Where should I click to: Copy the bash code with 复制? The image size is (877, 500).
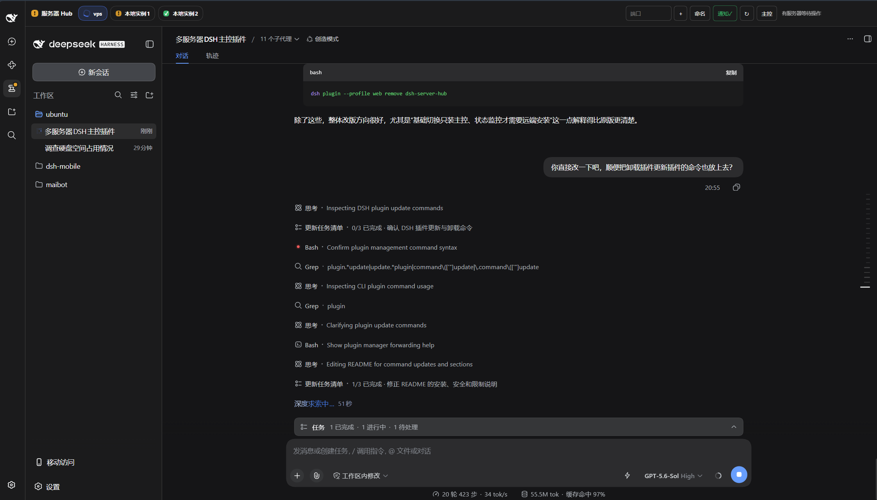(731, 73)
